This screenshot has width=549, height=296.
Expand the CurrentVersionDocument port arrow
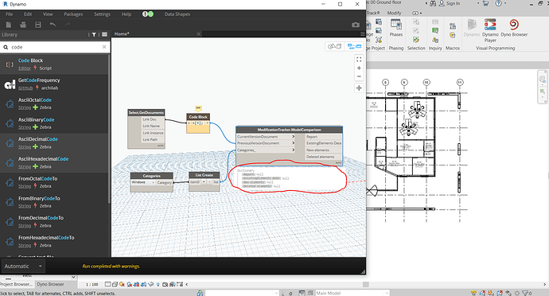pyautogui.click(x=293, y=137)
